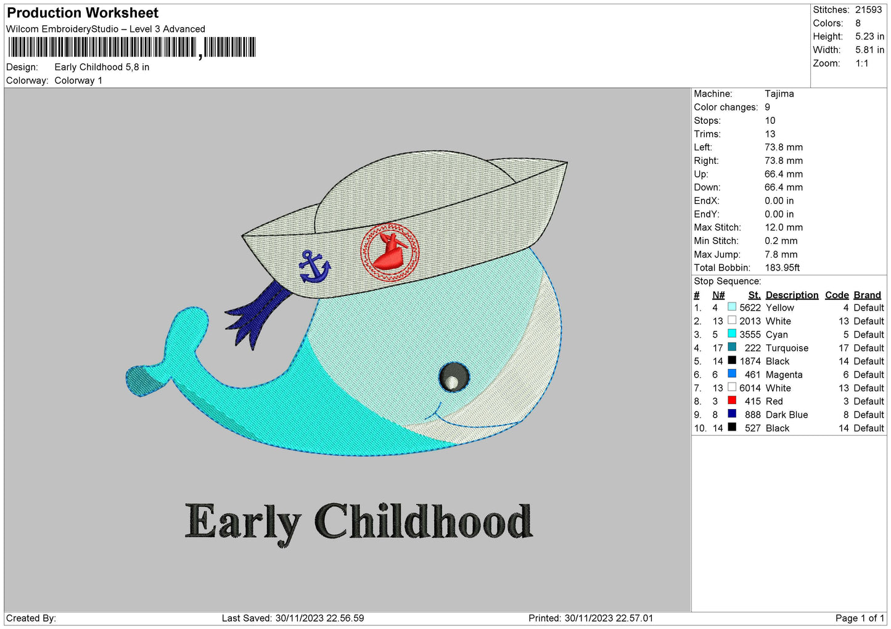Click the black swatch in row 10
Image resolution: width=891 pixels, height=629 pixels.
click(x=732, y=428)
